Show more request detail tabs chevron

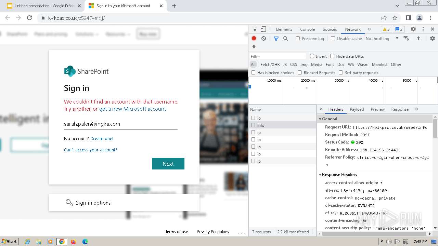tap(416, 109)
